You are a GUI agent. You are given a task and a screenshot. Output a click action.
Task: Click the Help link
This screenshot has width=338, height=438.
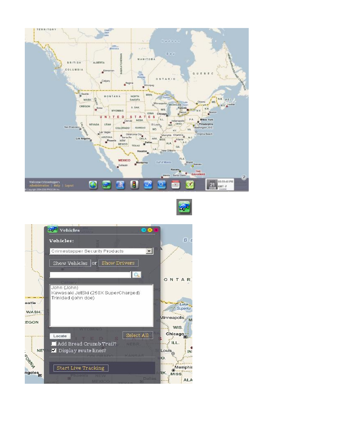tap(57, 185)
